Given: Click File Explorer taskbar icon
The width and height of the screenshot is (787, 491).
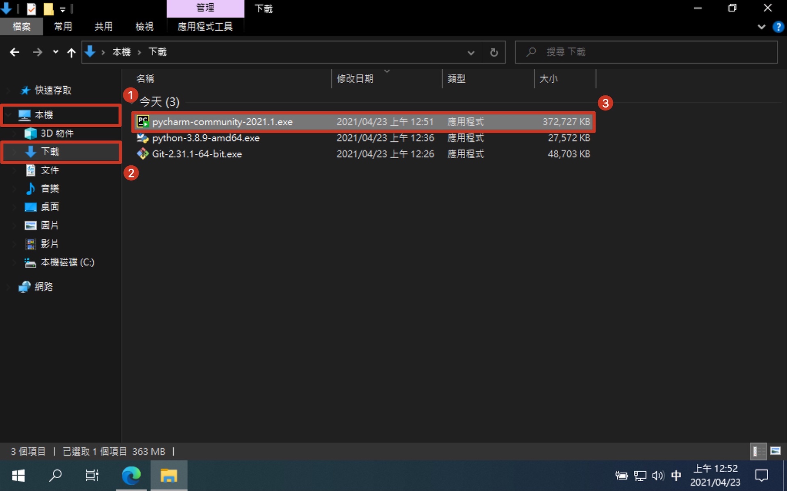Looking at the screenshot, I should [x=168, y=476].
